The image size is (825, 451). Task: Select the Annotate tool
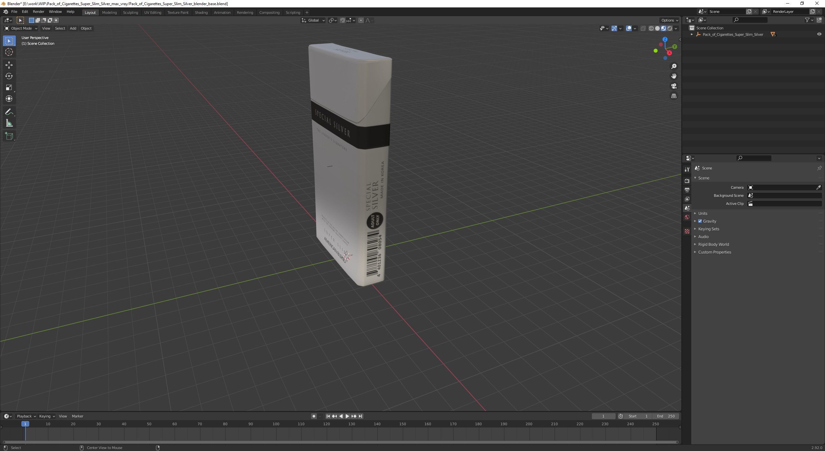pyautogui.click(x=9, y=112)
